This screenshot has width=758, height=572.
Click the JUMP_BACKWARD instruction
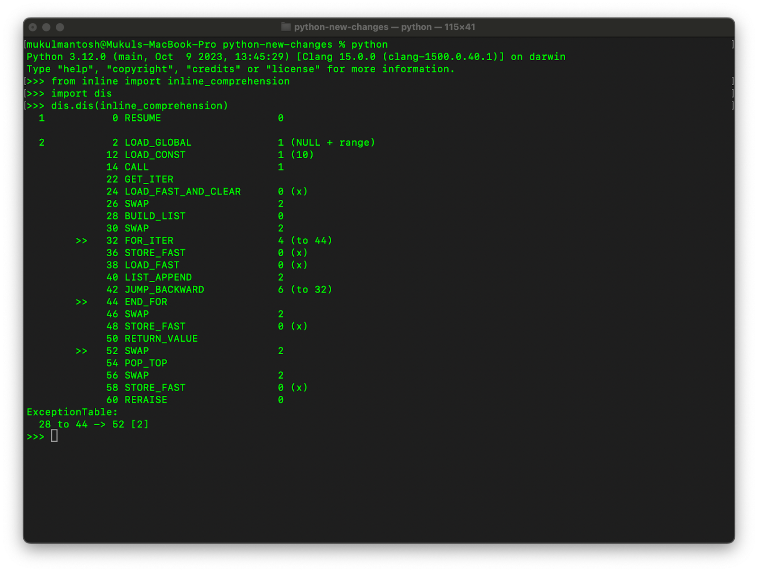pos(164,289)
